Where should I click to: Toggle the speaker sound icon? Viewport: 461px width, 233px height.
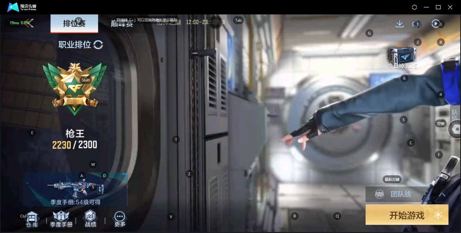click(416, 24)
